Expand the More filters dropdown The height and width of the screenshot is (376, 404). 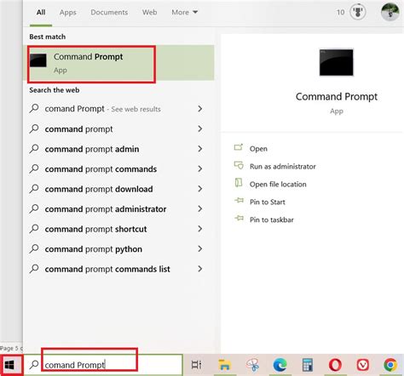185,13
